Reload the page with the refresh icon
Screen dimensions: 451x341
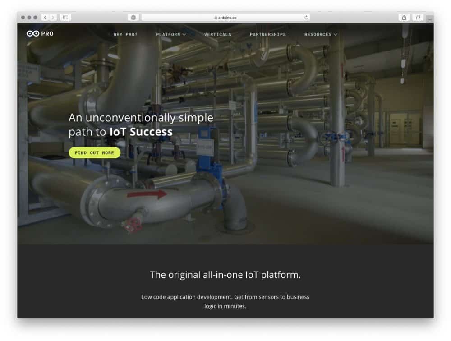[x=306, y=18]
